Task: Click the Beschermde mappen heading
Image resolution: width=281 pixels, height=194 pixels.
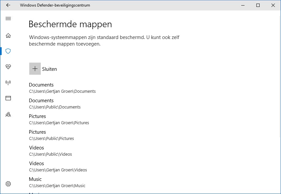Action: tap(70, 24)
